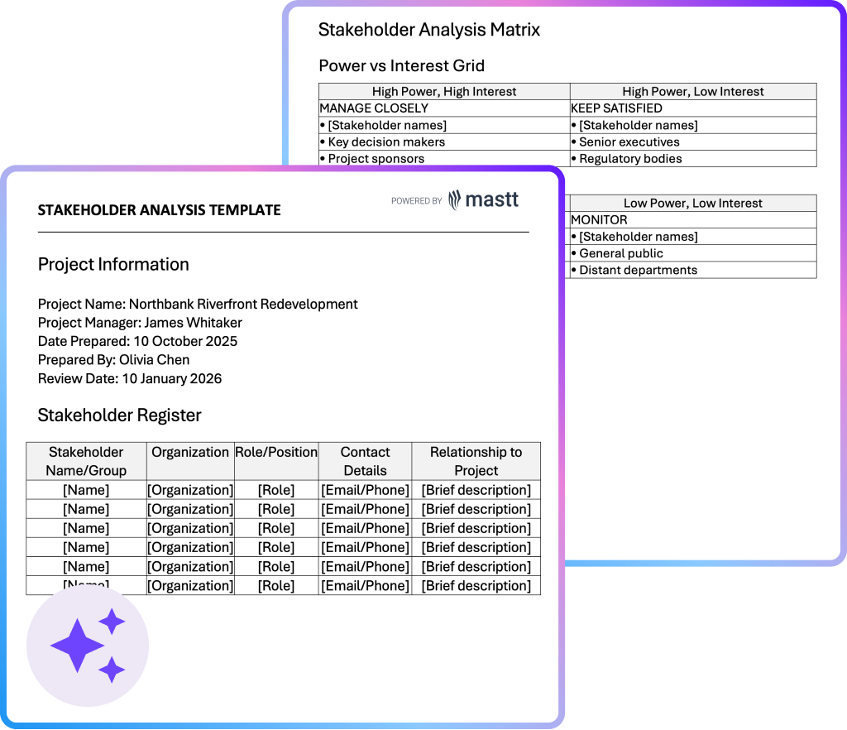This screenshot has width=847, height=730.
Task: Click the first [Name] cell in register
Action: (x=86, y=490)
